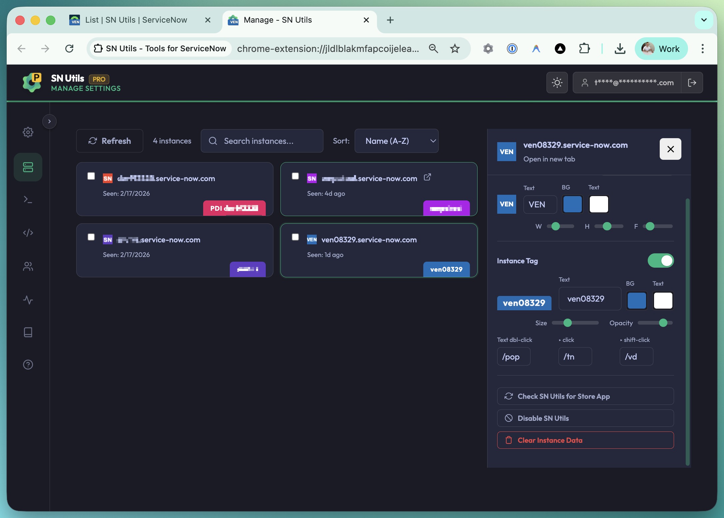Viewport: 724px width, 518px height.
Task: Open the activity pulse icon in sidebar
Action: point(28,300)
